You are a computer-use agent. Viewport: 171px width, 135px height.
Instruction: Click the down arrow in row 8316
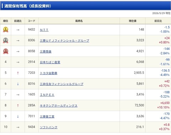pyautogui.click(x=18, y=84)
